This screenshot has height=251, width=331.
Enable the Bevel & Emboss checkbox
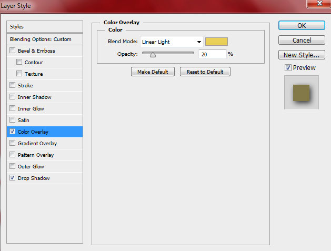(13, 51)
